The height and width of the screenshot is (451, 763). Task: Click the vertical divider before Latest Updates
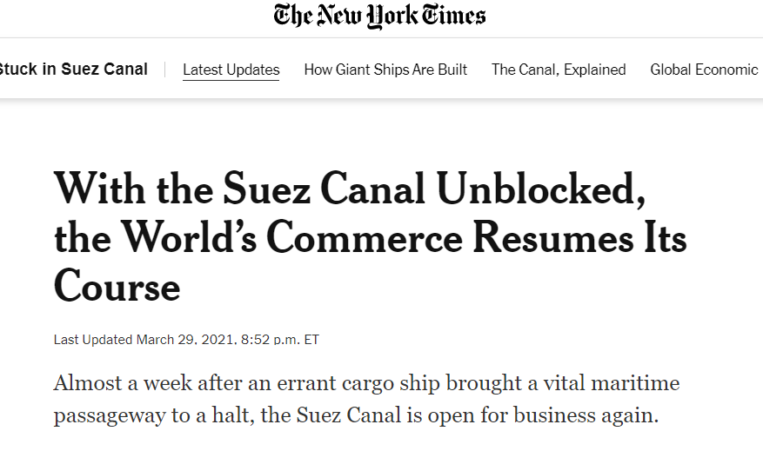(165, 70)
